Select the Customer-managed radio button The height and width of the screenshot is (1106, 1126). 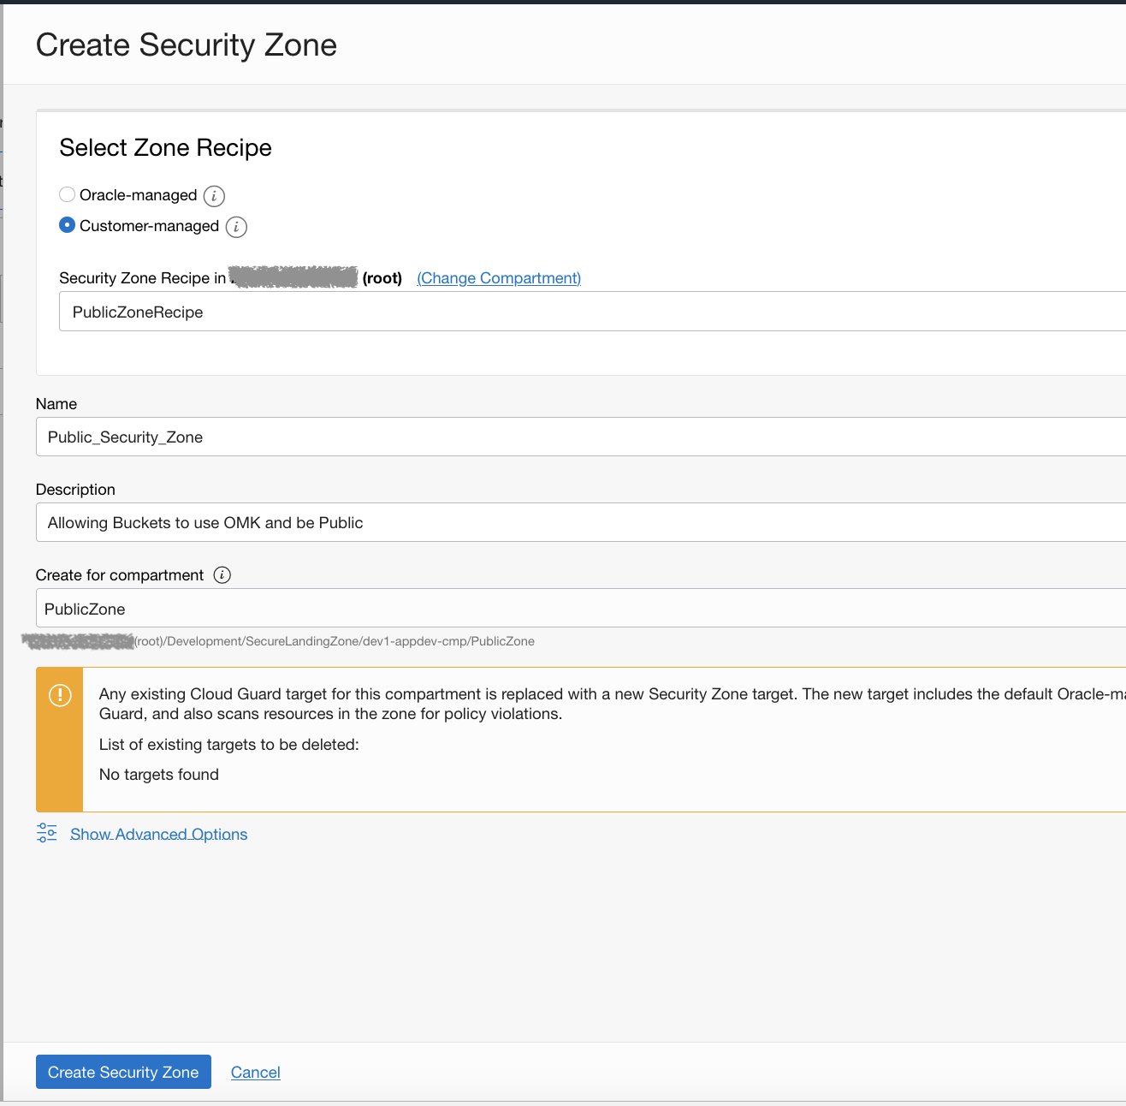click(x=67, y=225)
